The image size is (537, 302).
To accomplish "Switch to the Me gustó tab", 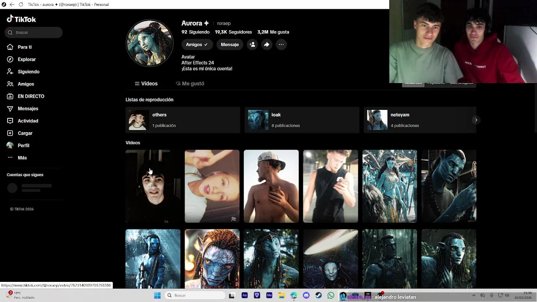I will pos(190,83).
